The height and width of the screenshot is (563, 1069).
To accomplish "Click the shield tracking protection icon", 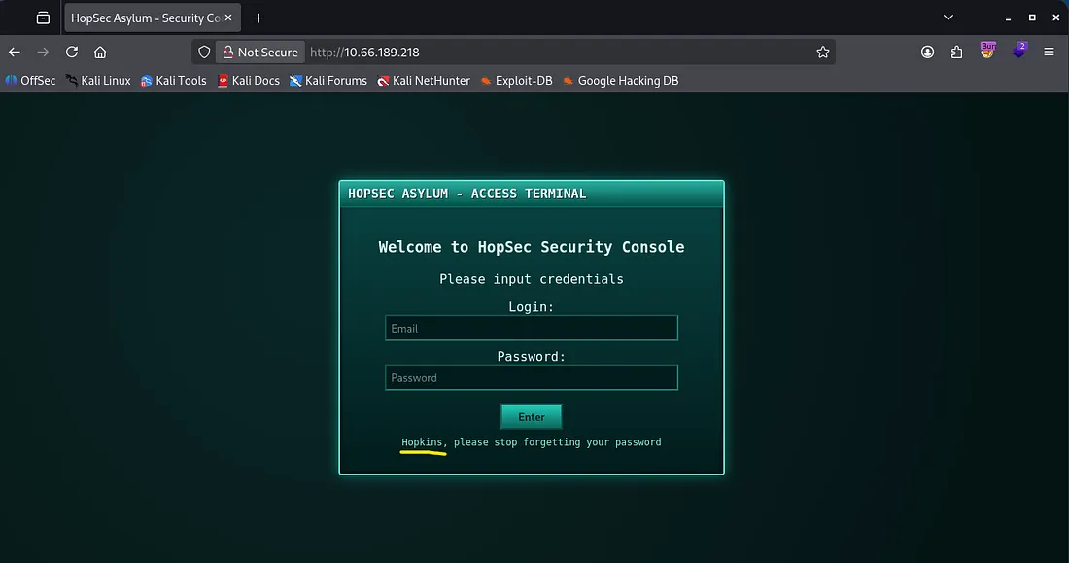I will pos(203,53).
